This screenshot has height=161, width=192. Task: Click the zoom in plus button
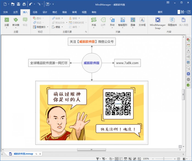click(175, 159)
